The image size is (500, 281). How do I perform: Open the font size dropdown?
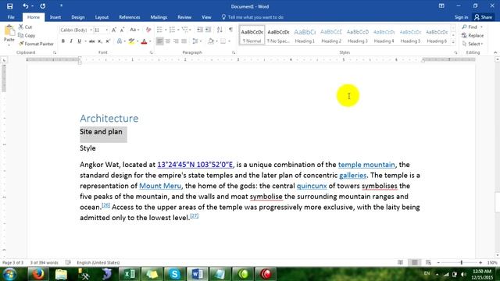pyautogui.click(x=106, y=30)
